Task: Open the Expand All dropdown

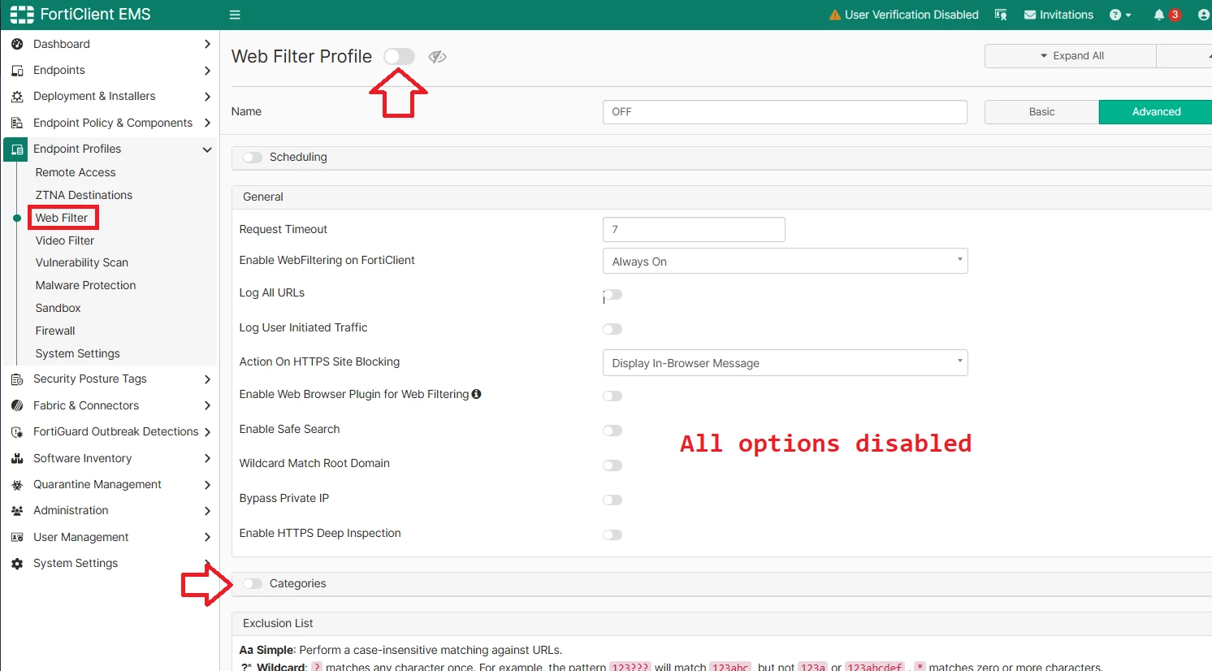Action: pos(1071,56)
